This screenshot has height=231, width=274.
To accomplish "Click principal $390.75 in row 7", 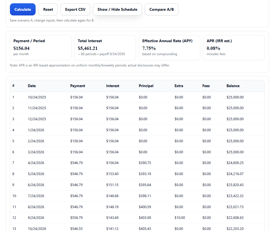I will [145, 163].
